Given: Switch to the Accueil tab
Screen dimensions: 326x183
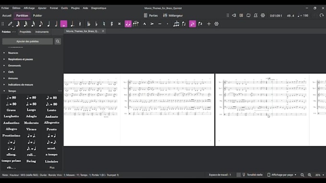Looking at the screenshot, I should point(7,16).
